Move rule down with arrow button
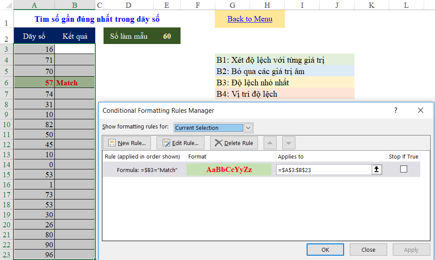 pos(289,143)
